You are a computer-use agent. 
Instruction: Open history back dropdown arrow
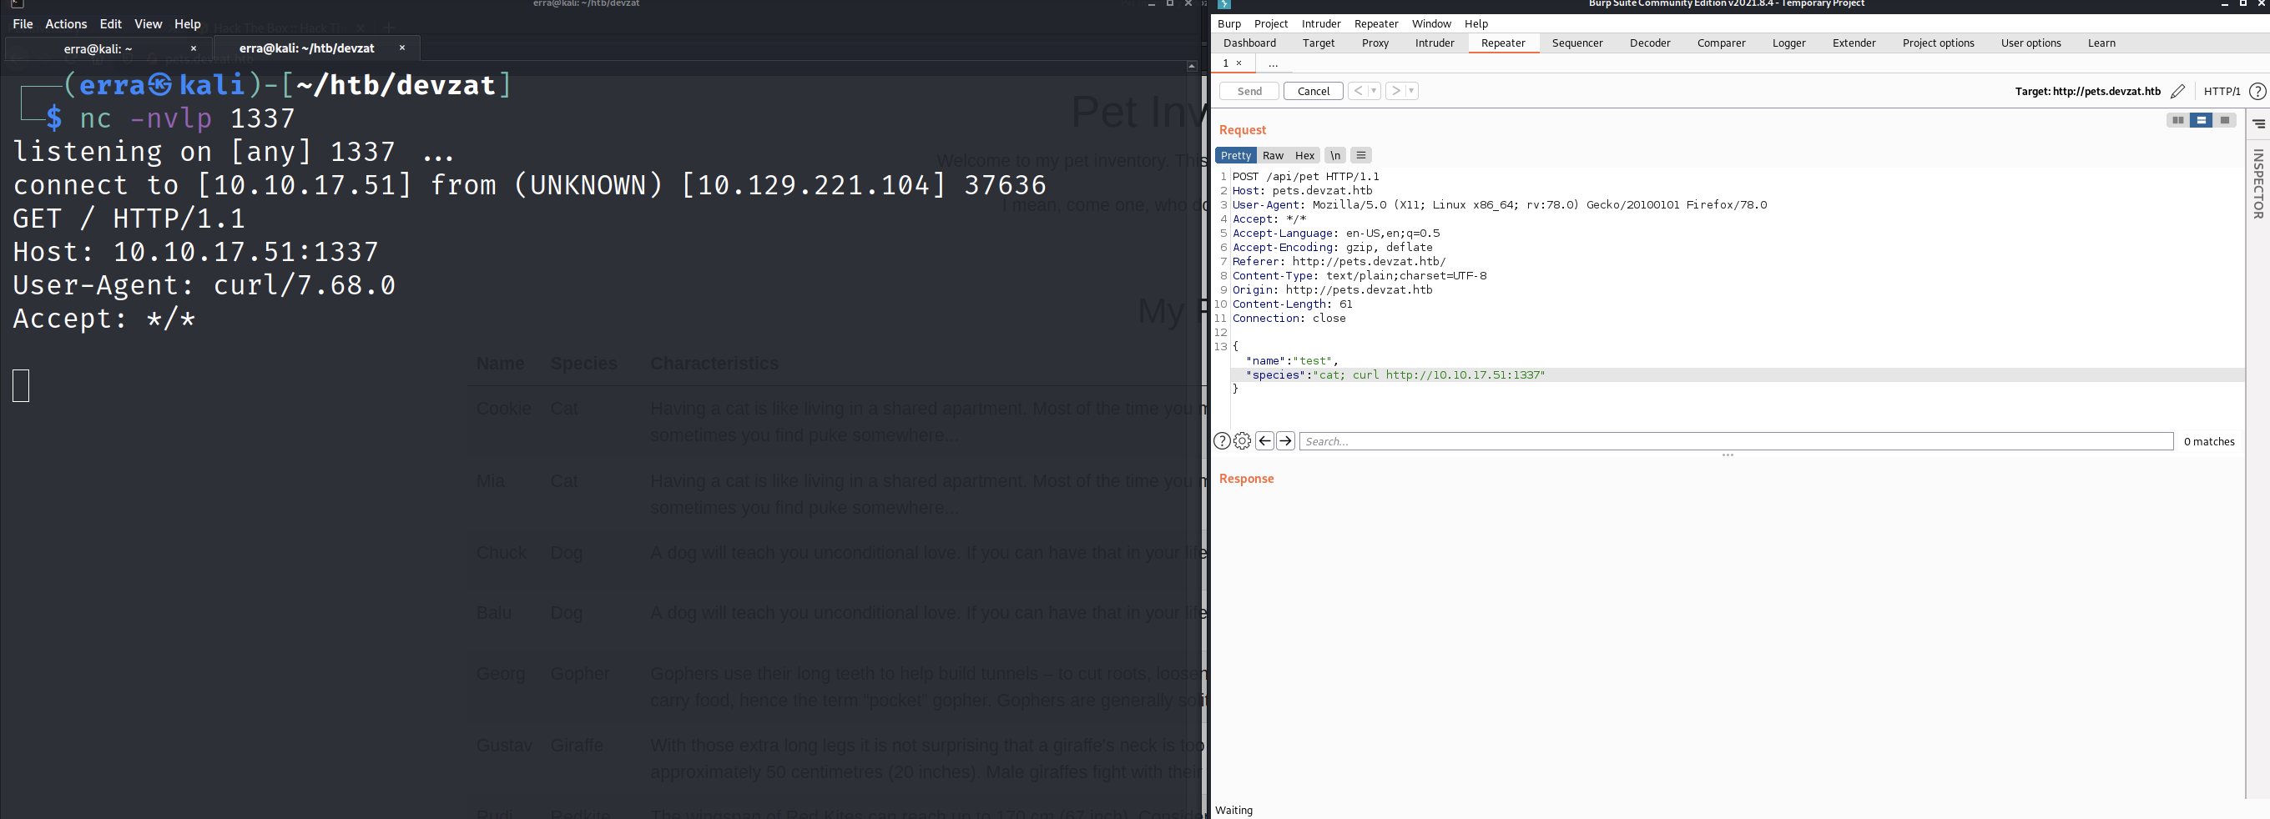click(x=1374, y=92)
